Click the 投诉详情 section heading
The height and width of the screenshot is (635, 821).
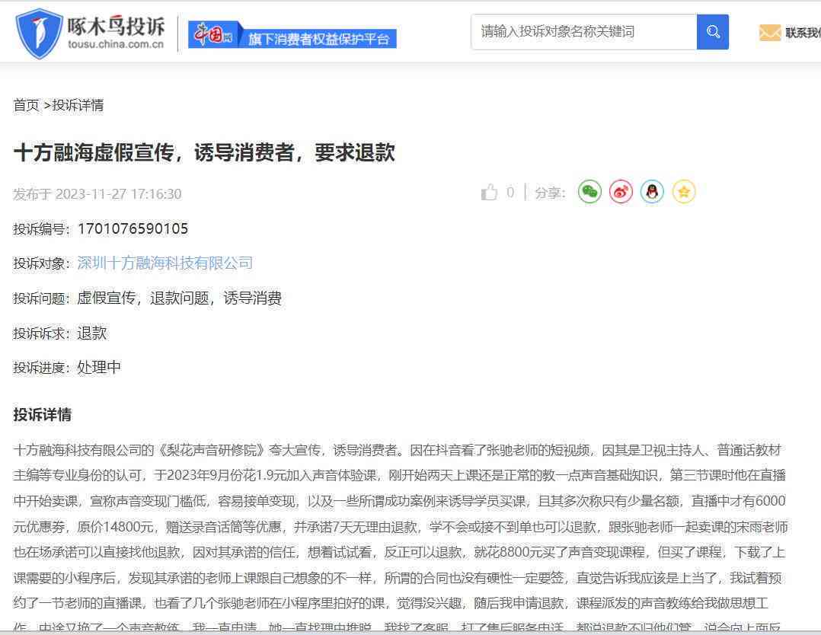(43, 415)
